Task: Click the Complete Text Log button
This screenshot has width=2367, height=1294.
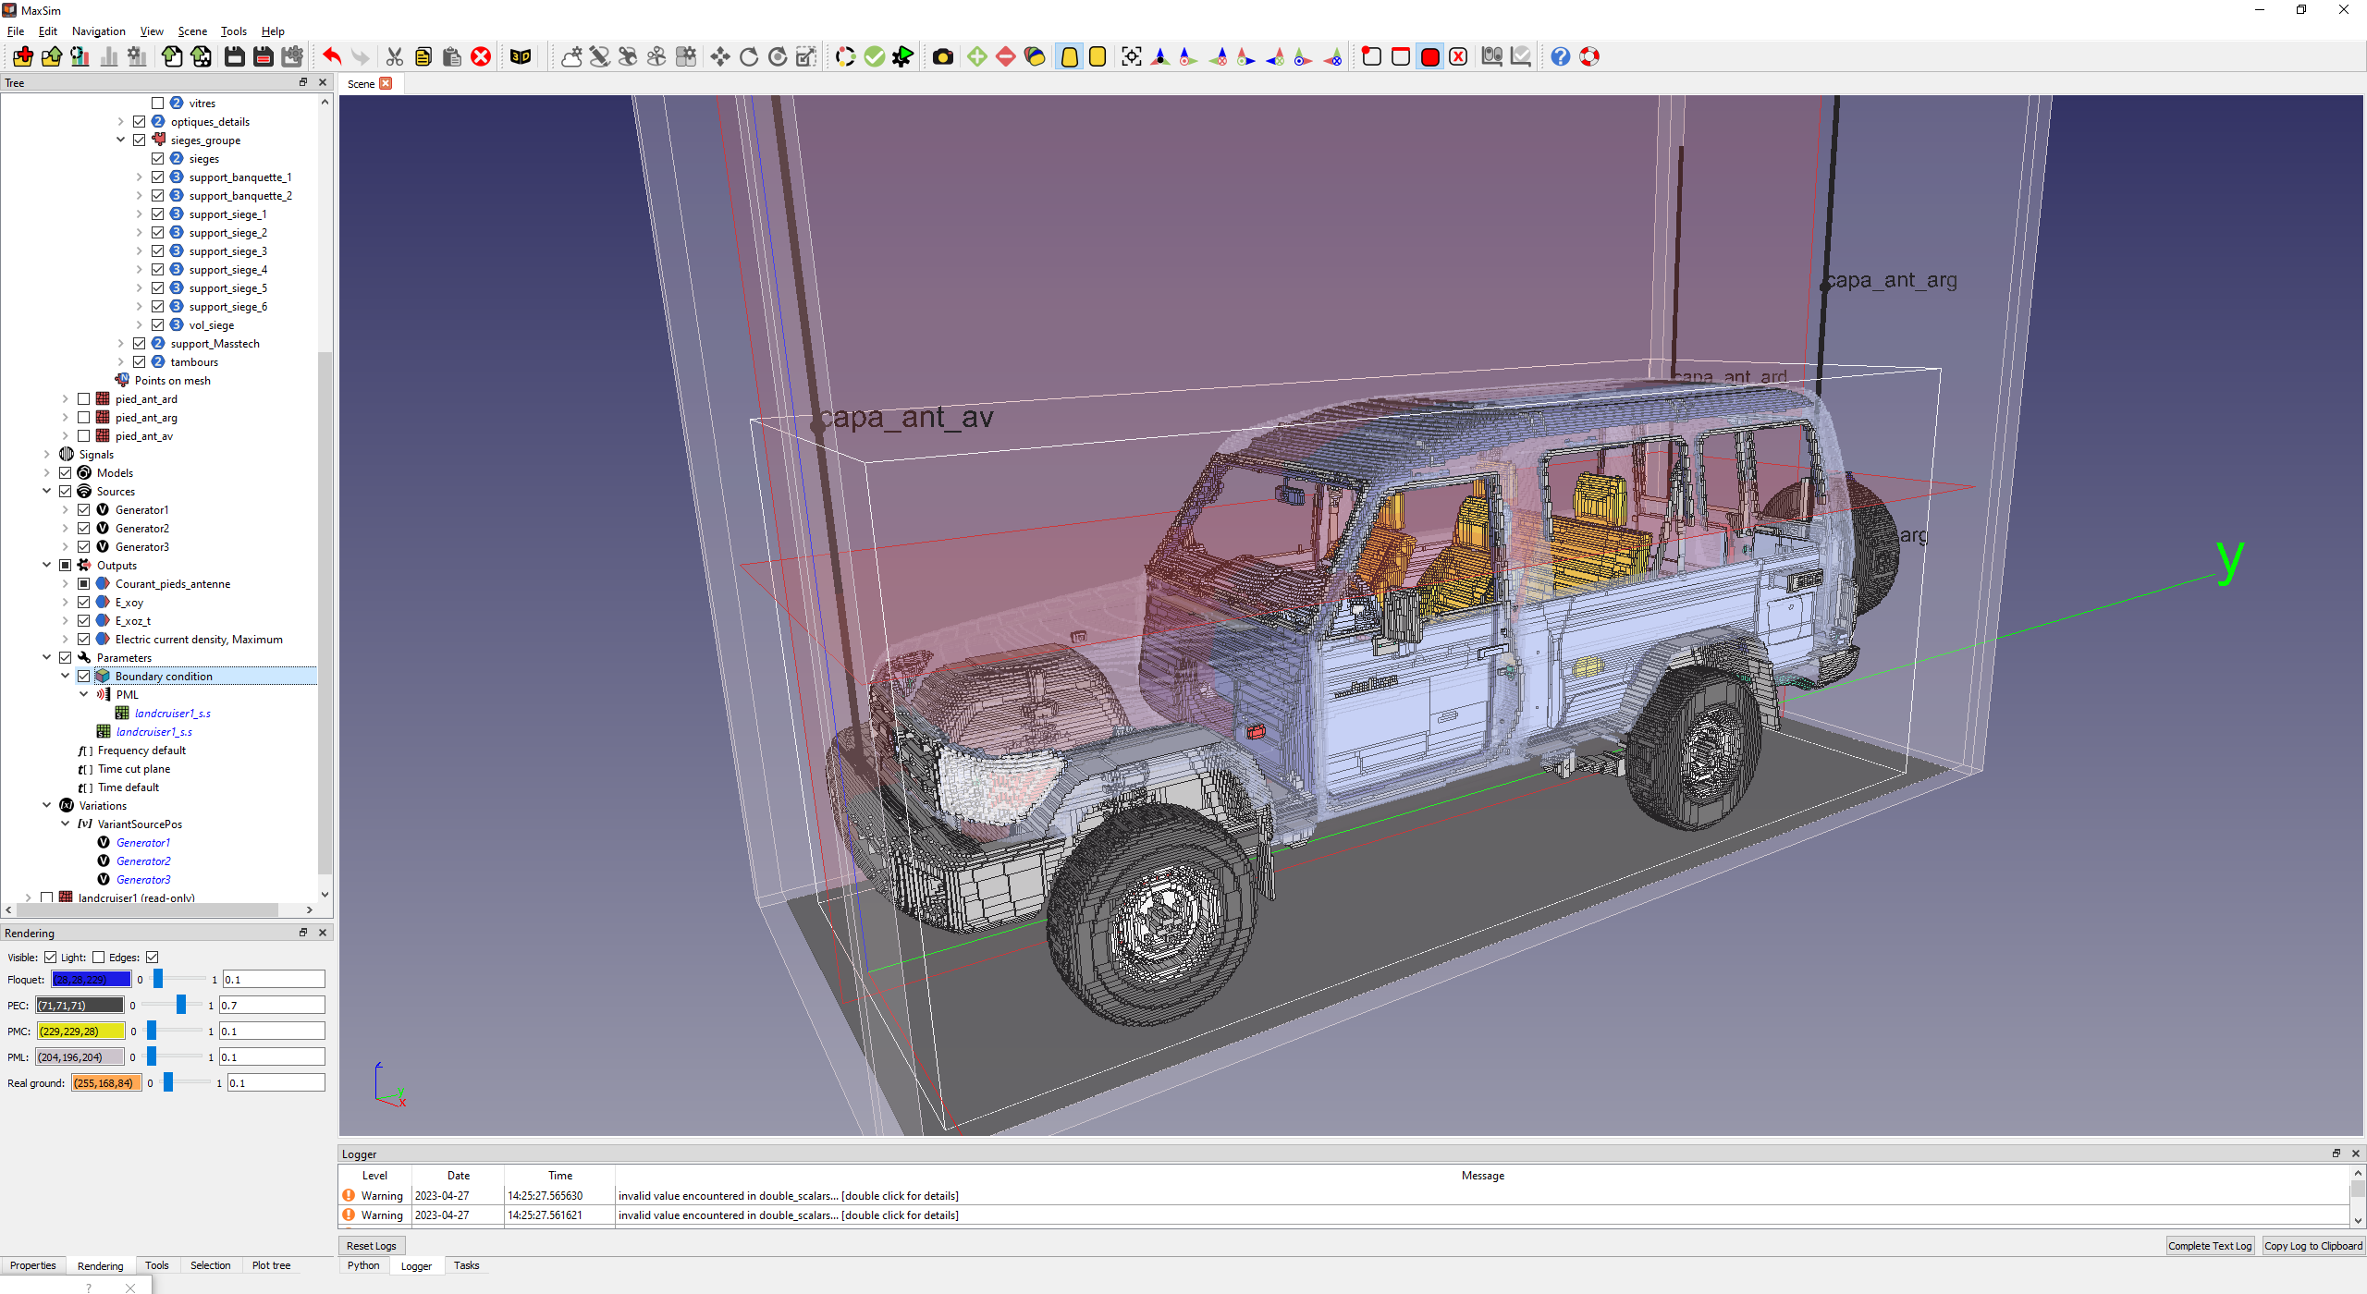Action: tap(2210, 1246)
